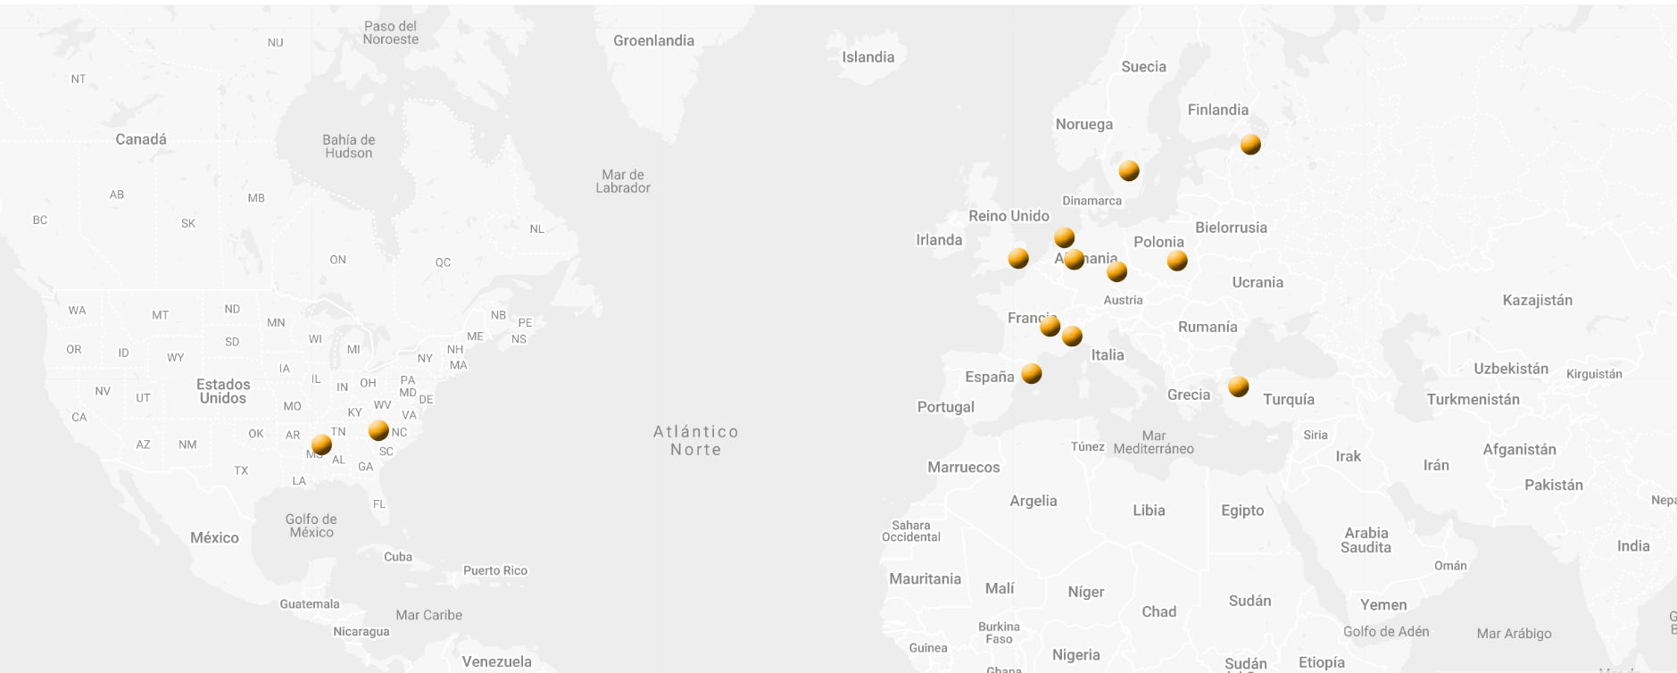Click the Mar de Labrador label
Screen dimensions: 1677x673
[623, 181]
